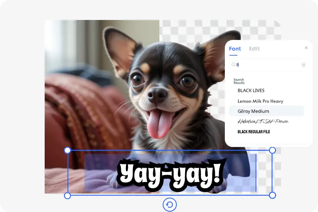Choose the BLACK REGULAR FILE font
The width and height of the screenshot is (318, 212).
[254, 132]
